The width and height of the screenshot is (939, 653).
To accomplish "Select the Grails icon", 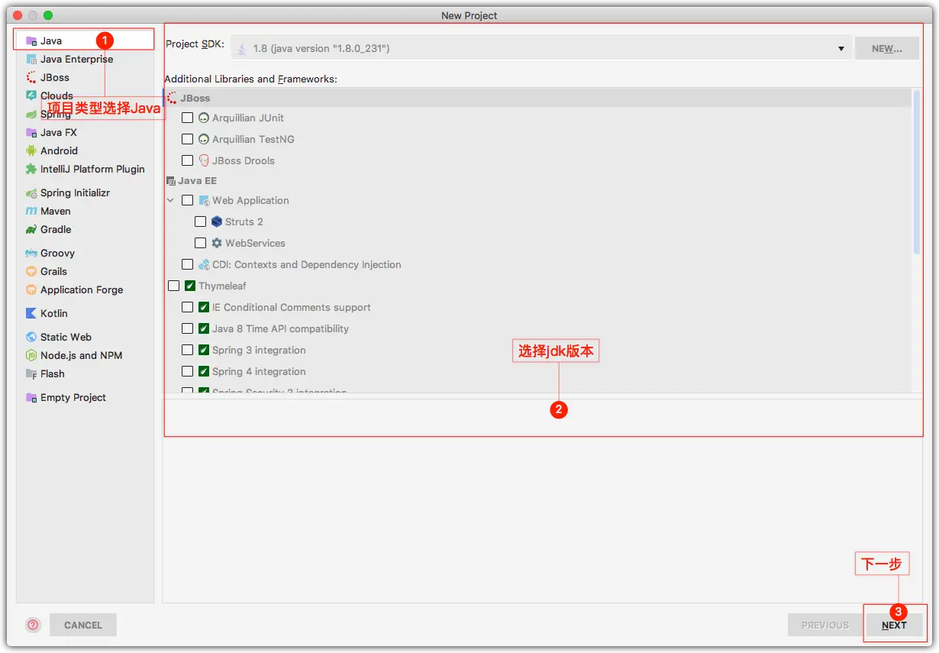I will 31,271.
